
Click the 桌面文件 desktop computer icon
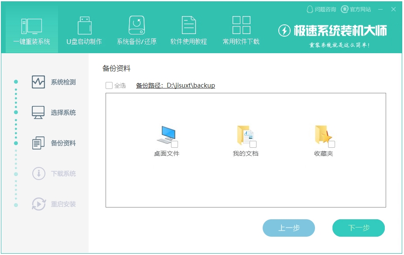167,133
